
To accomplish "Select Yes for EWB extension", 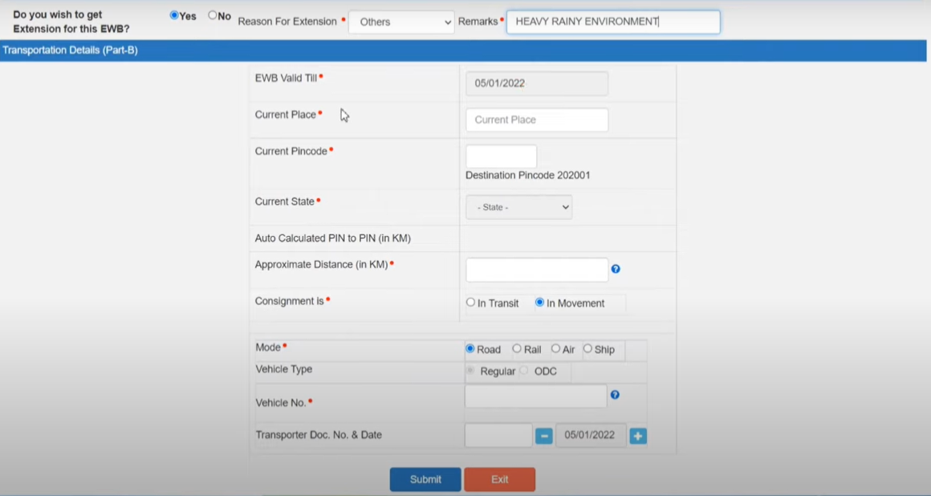I will pyautogui.click(x=174, y=15).
